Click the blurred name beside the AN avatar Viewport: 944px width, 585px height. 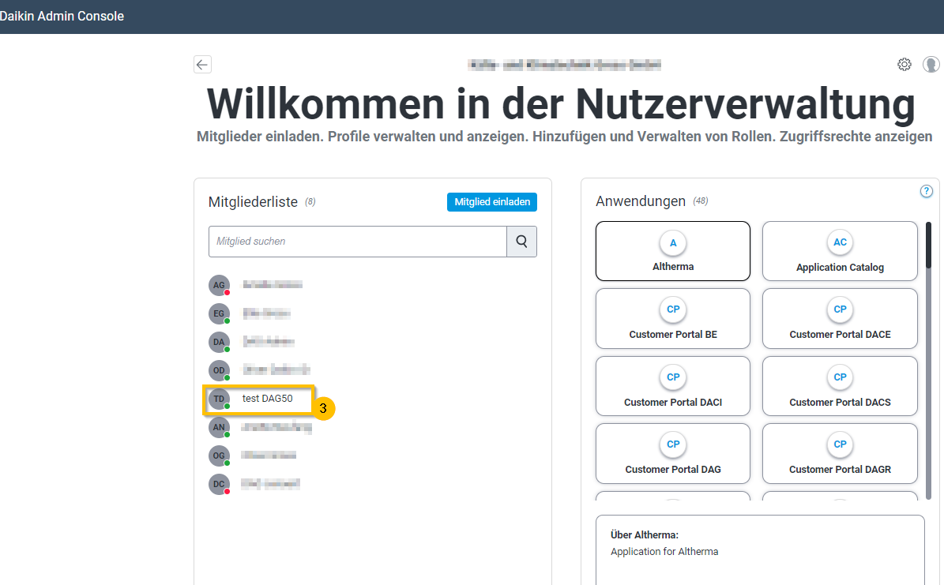coord(276,427)
